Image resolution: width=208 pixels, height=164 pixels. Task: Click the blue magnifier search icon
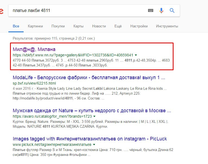pos(172,10)
